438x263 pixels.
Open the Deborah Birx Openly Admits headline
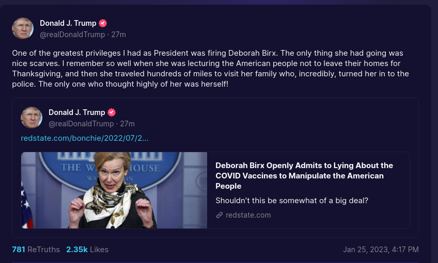coord(304,176)
